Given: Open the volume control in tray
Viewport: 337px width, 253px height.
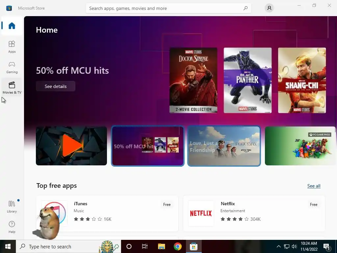Looking at the screenshot, I should click(294, 246).
